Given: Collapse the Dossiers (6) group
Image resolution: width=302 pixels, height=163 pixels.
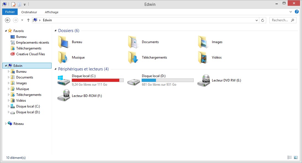Looking at the screenshot, I should point(55,30).
